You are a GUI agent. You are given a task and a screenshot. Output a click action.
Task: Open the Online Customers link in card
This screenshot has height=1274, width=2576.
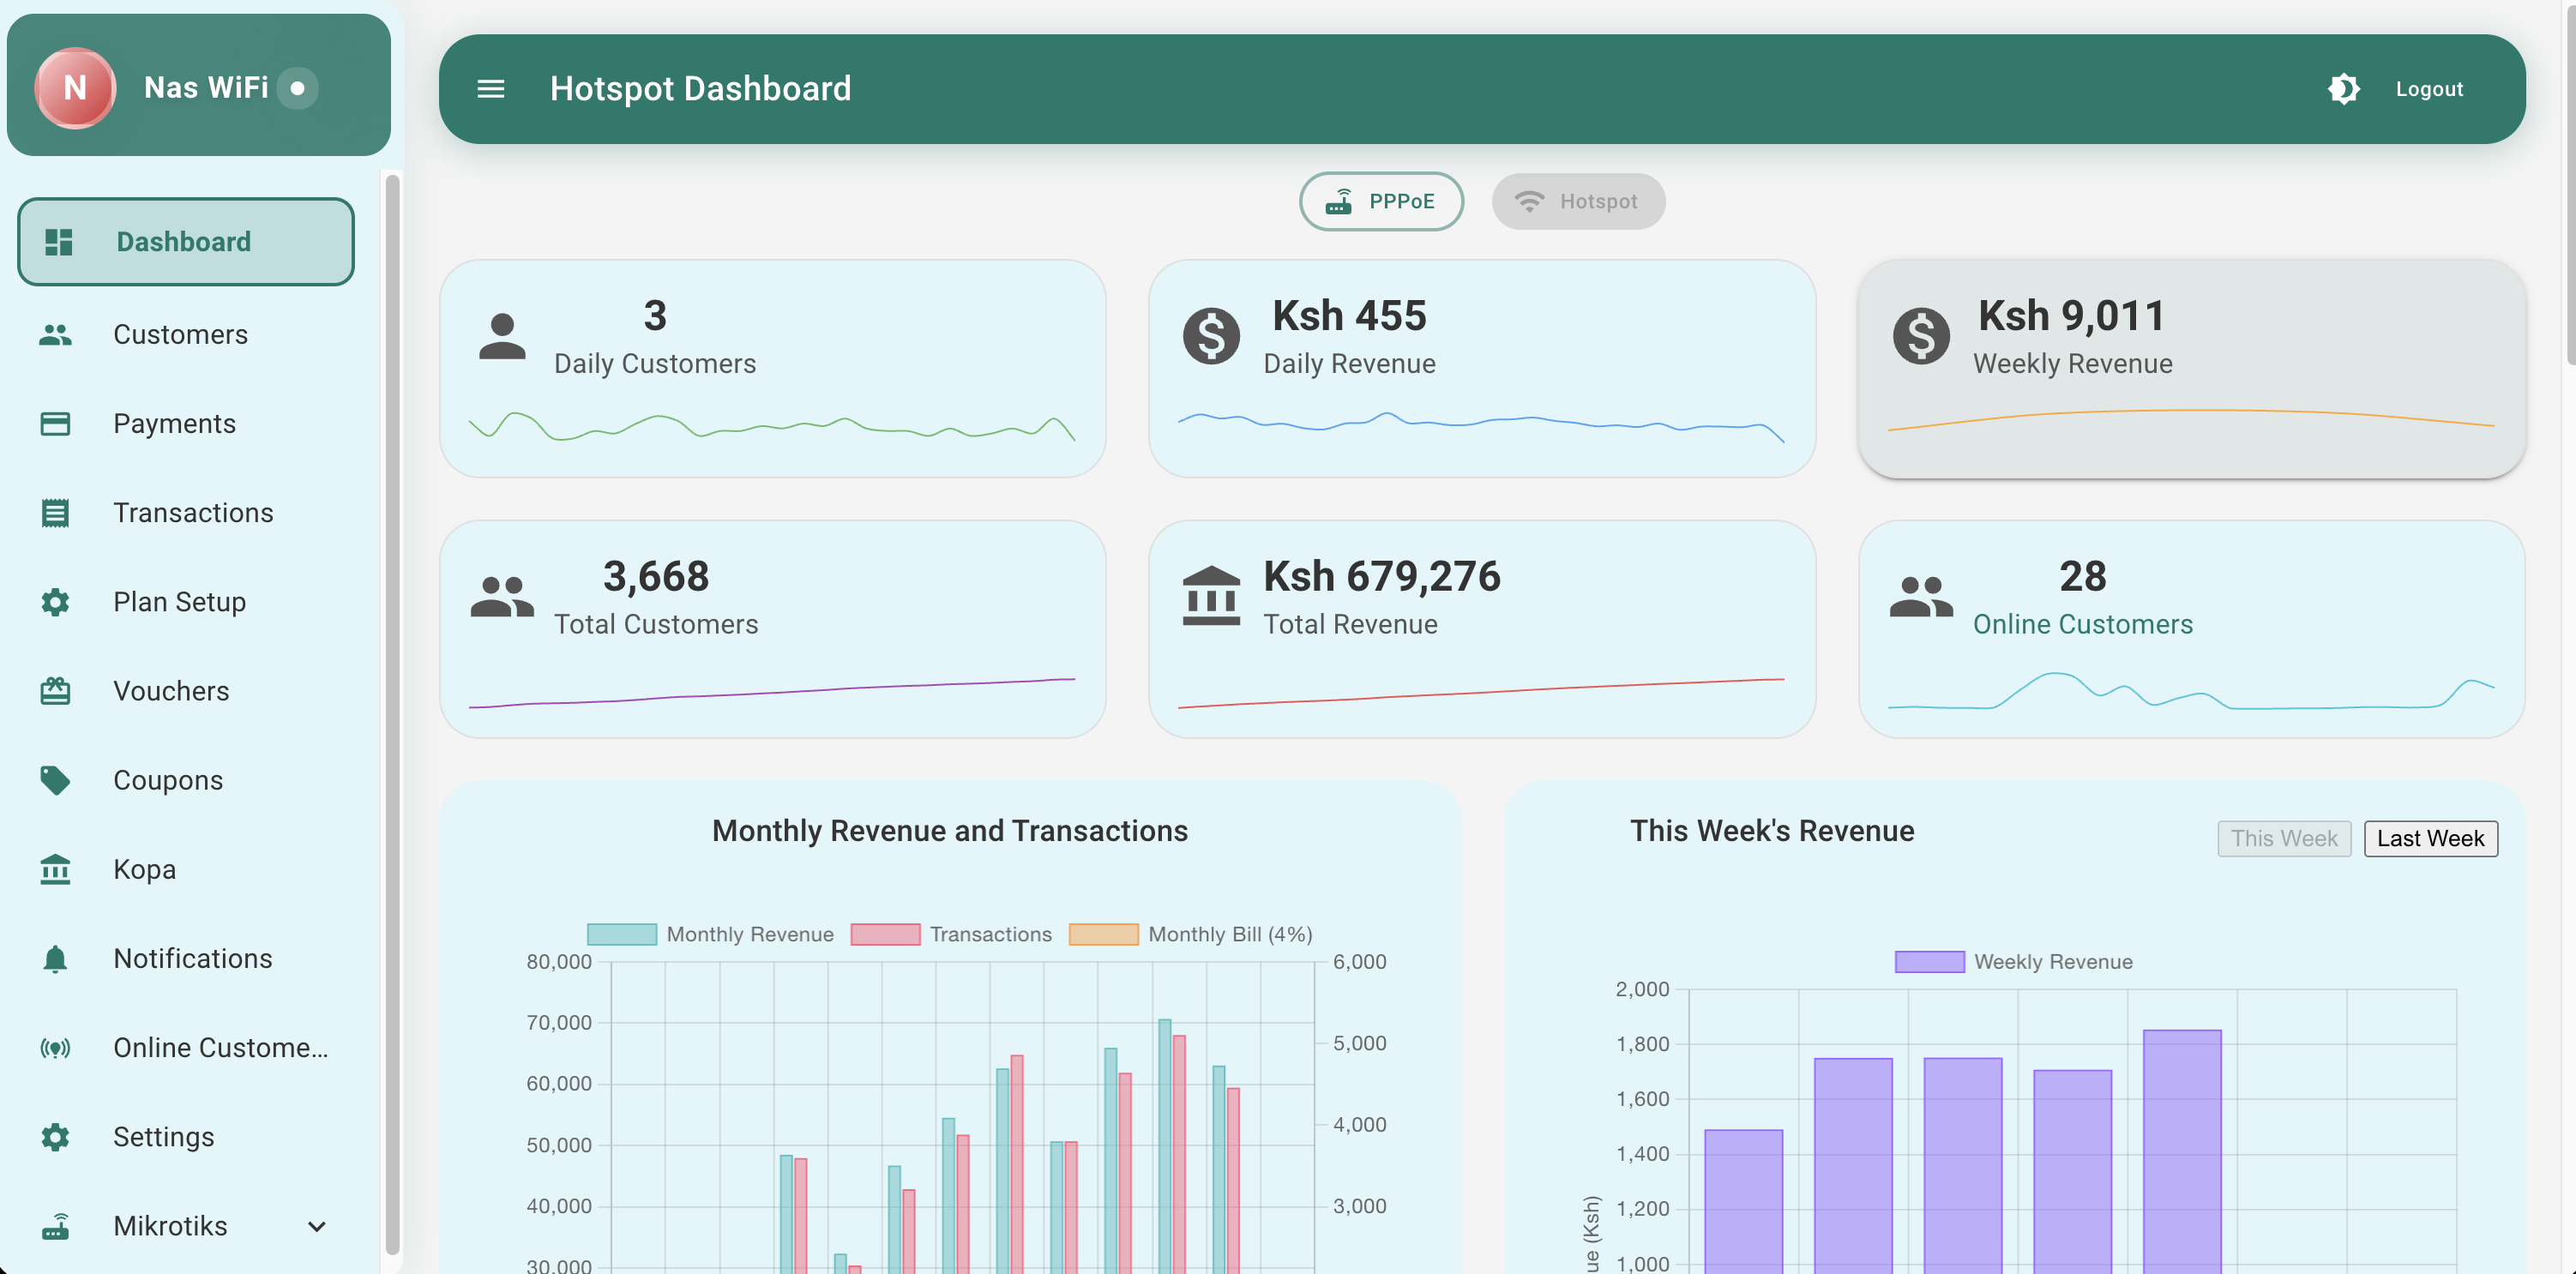pyautogui.click(x=2082, y=624)
